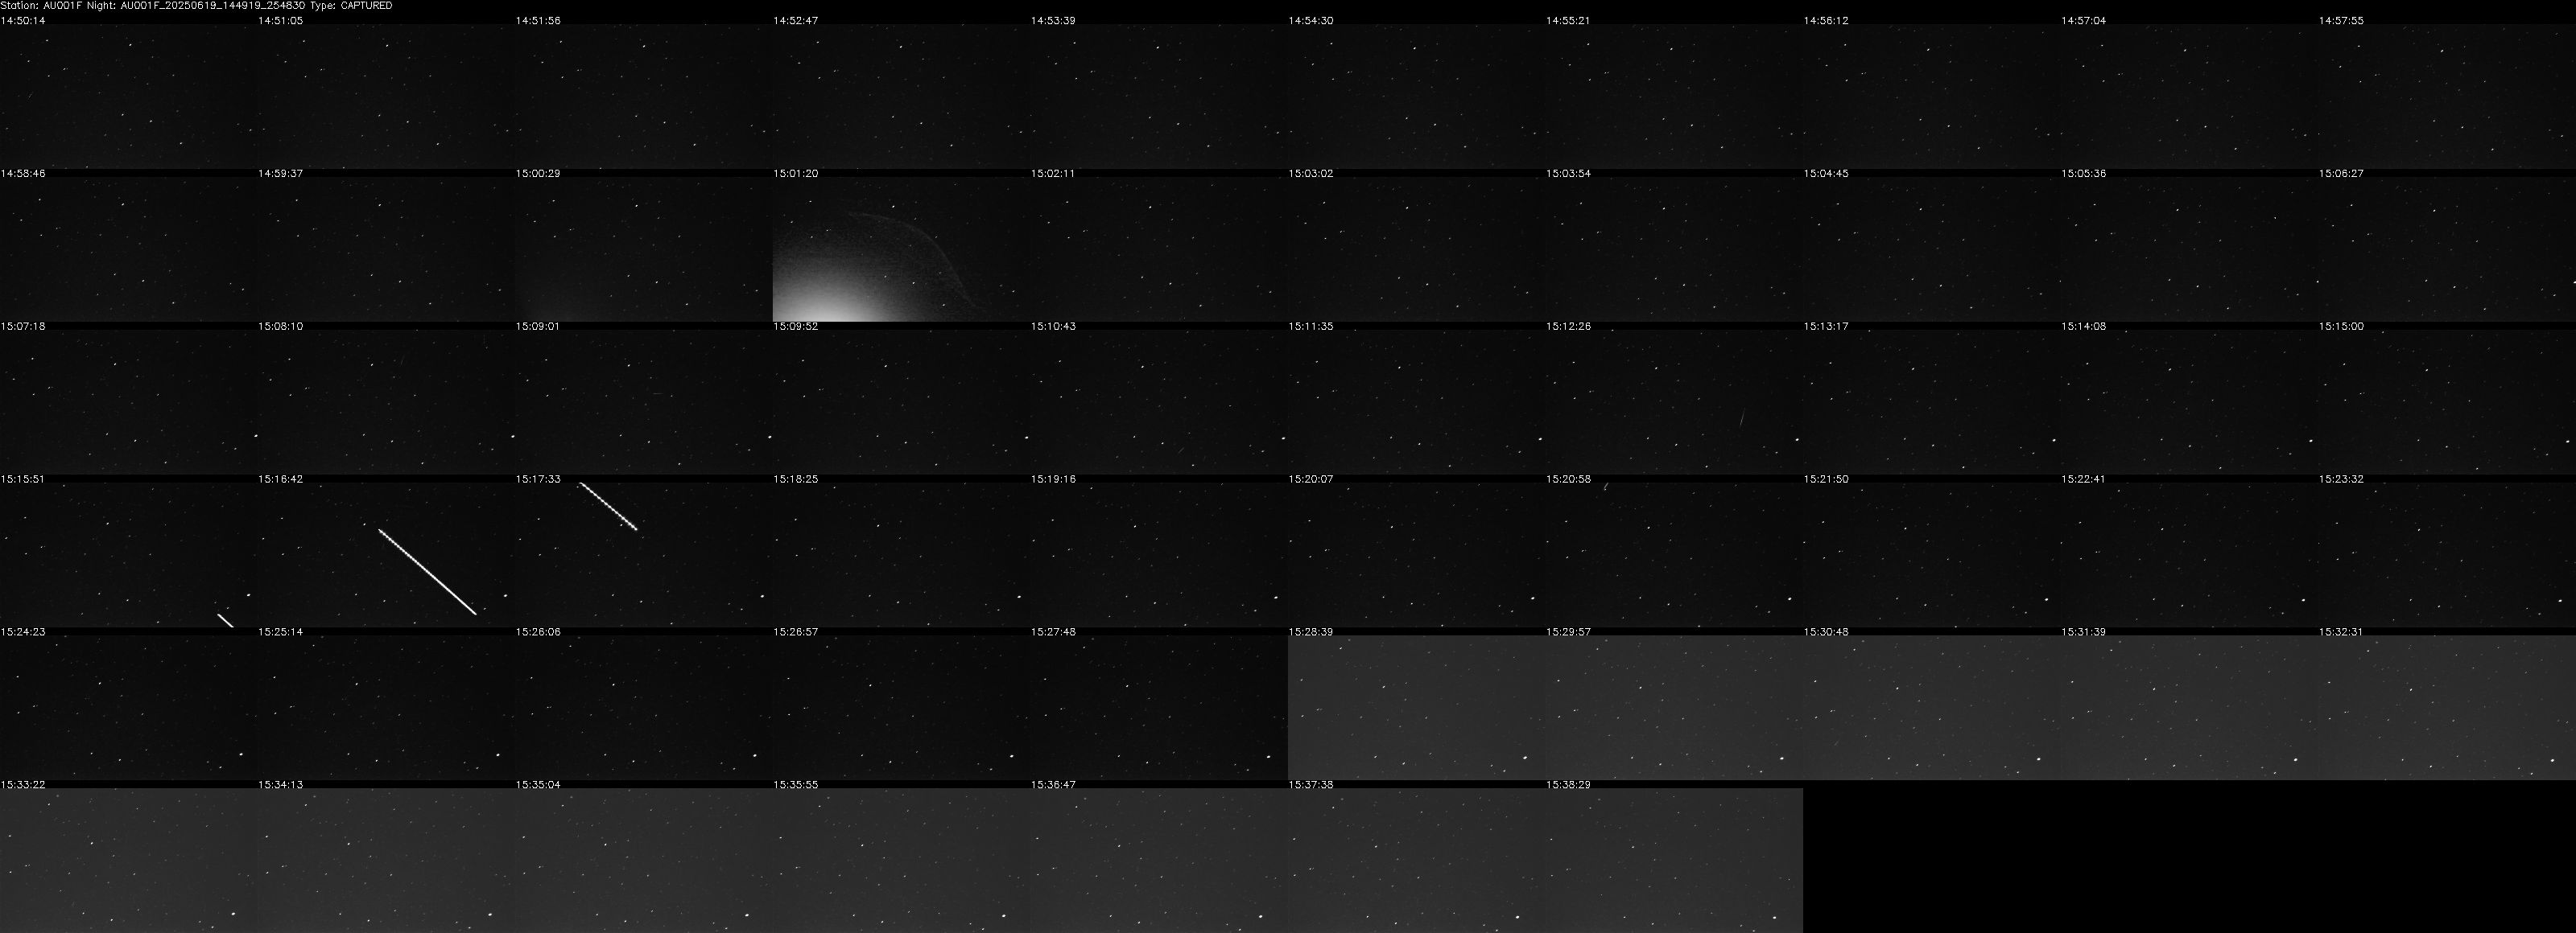Click the 15:19:16 timestamp label
Image resolution: width=2576 pixels, height=933 pixels.
1053,479
